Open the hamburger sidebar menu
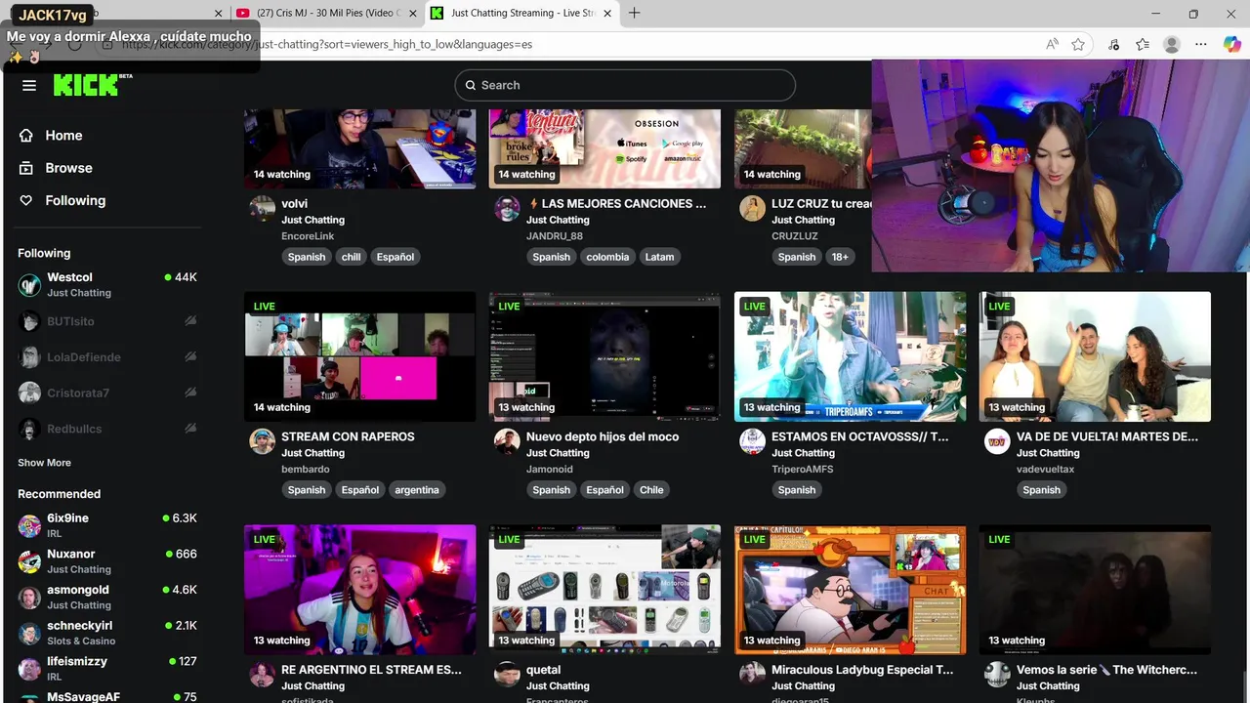Image resolution: width=1250 pixels, height=703 pixels. pos(29,85)
